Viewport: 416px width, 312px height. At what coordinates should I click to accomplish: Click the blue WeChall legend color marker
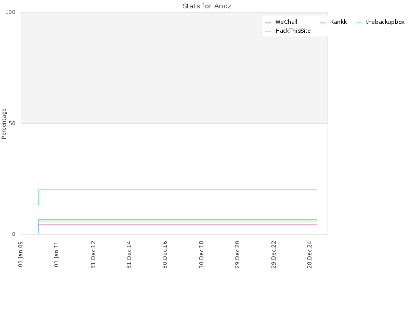[x=268, y=23]
